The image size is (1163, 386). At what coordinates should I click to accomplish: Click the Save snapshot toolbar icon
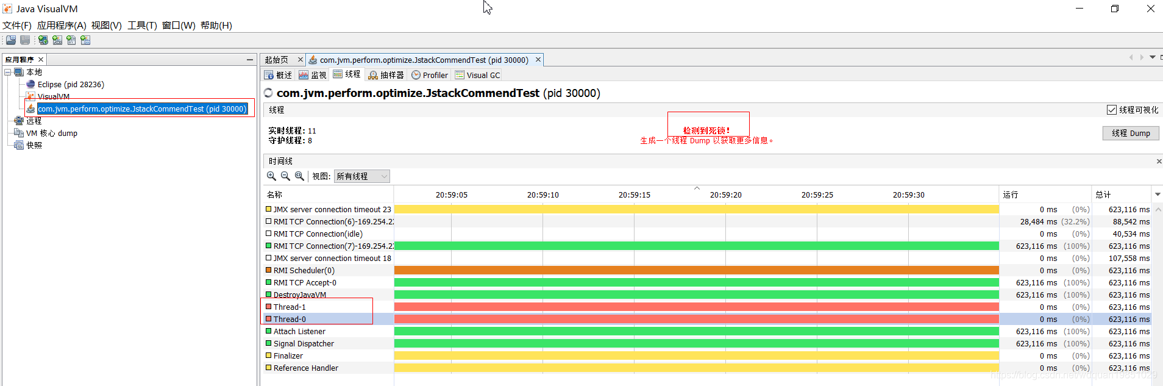click(x=25, y=40)
